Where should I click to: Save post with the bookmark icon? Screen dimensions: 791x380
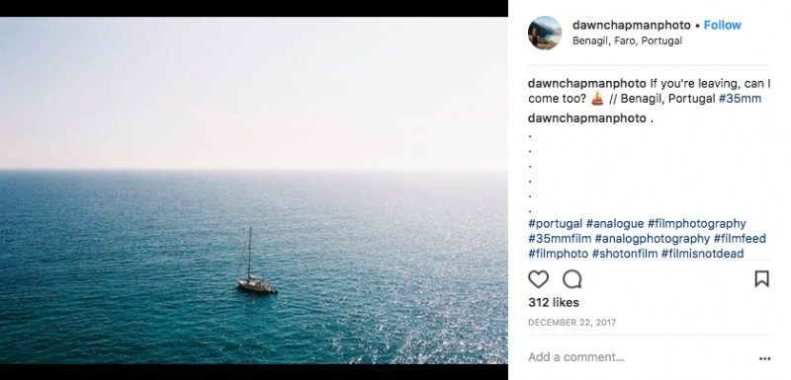(x=761, y=279)
